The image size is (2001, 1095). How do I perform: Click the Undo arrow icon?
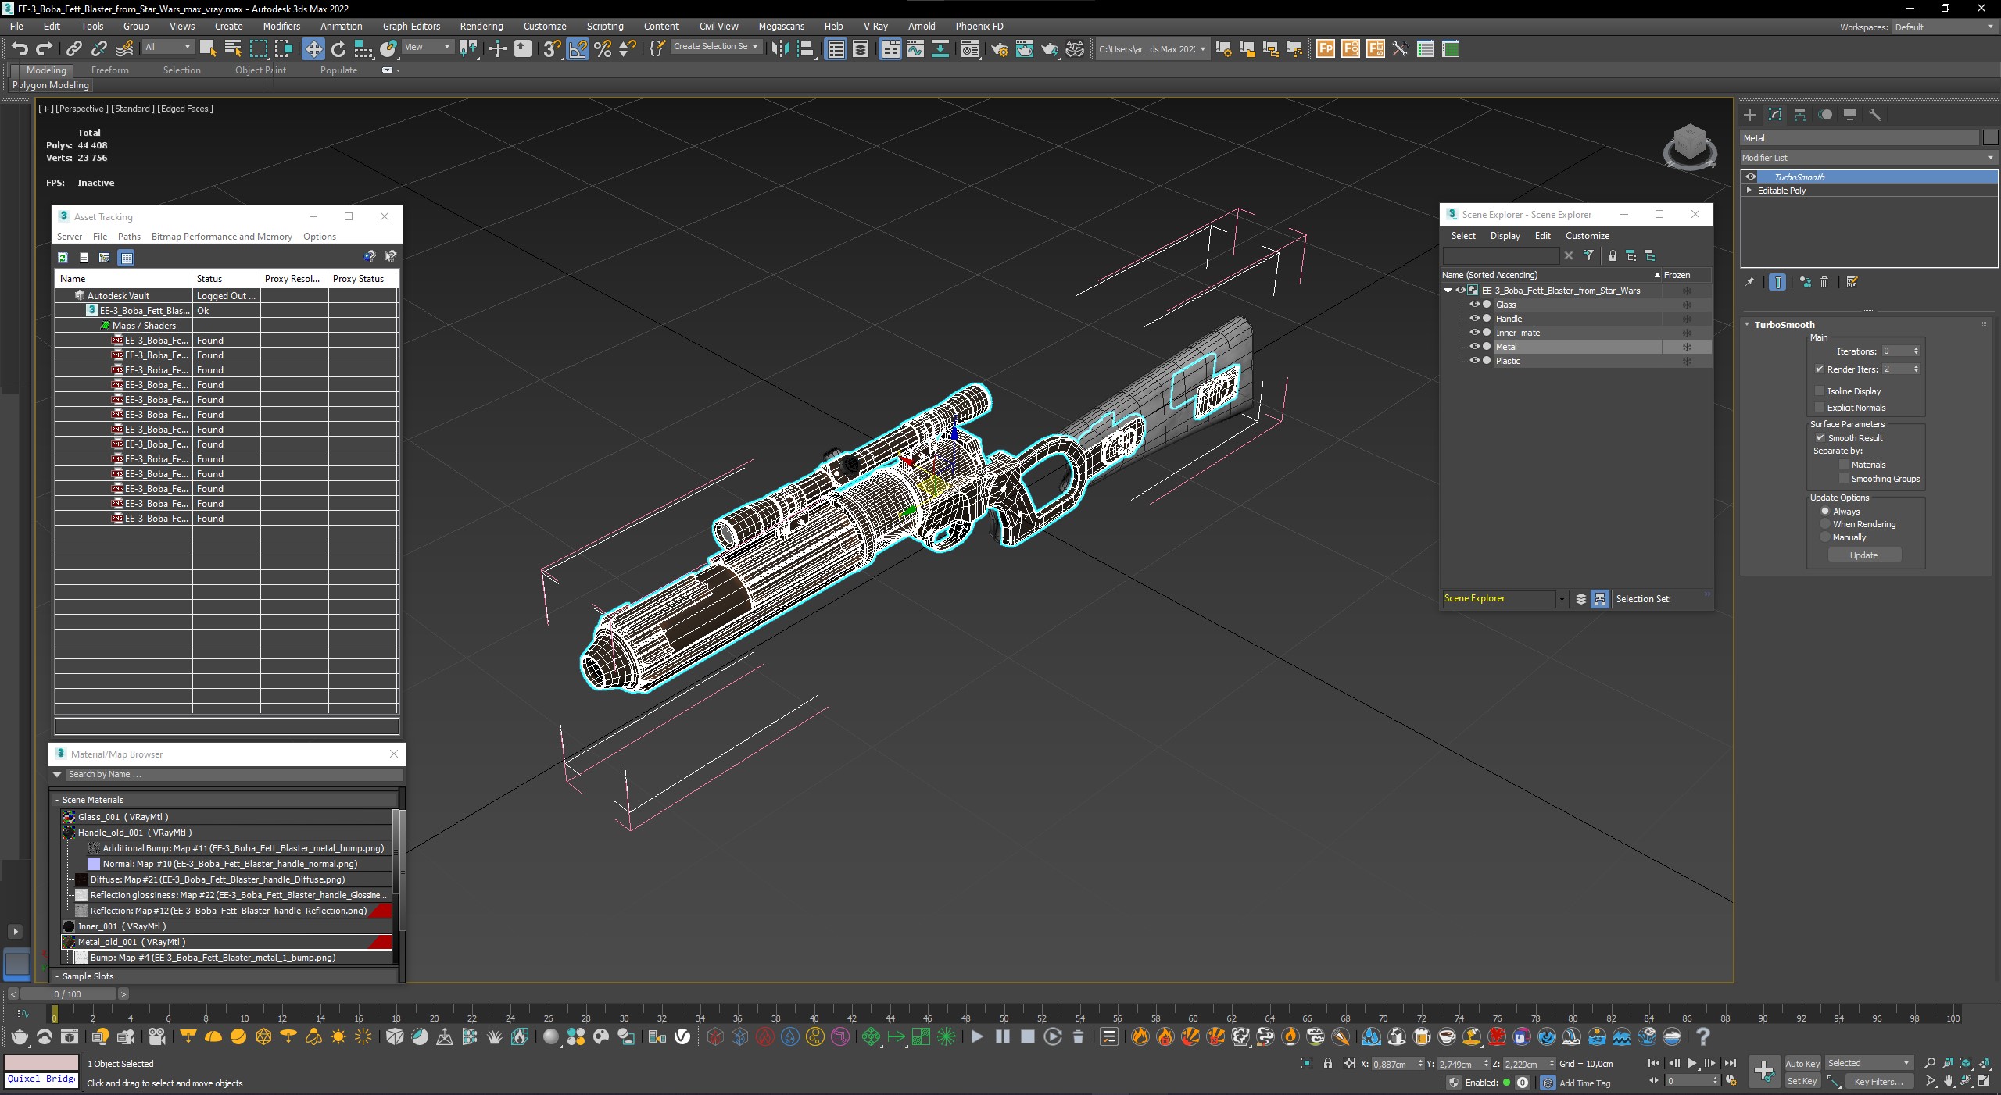tap(20, 49)
